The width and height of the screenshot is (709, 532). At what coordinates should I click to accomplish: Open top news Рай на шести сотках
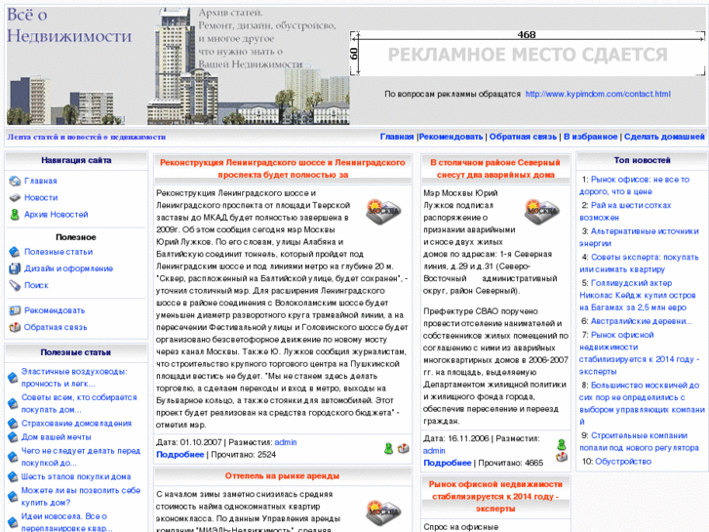tap(625, 212)
